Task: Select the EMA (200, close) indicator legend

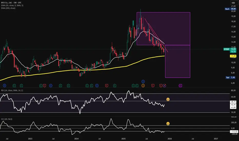Action: click(x=8, y=8)
